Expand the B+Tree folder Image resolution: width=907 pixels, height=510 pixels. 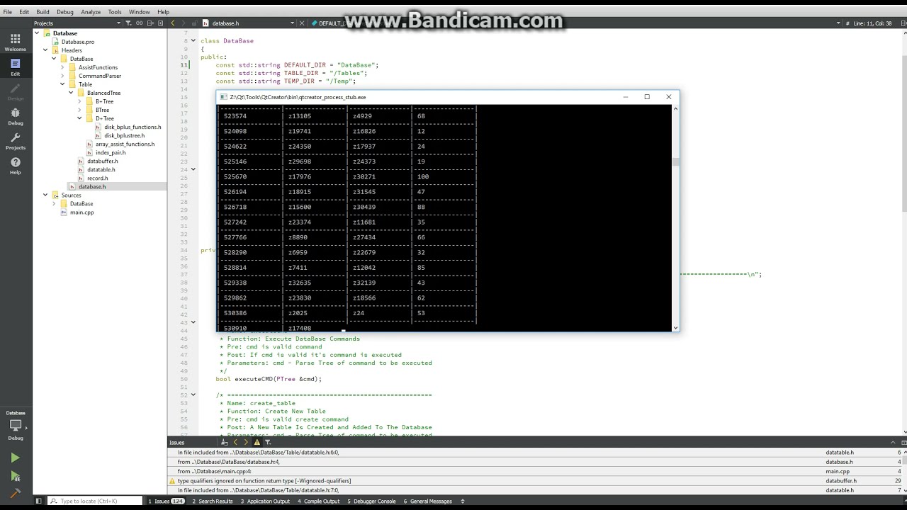(x=79, y=101)
